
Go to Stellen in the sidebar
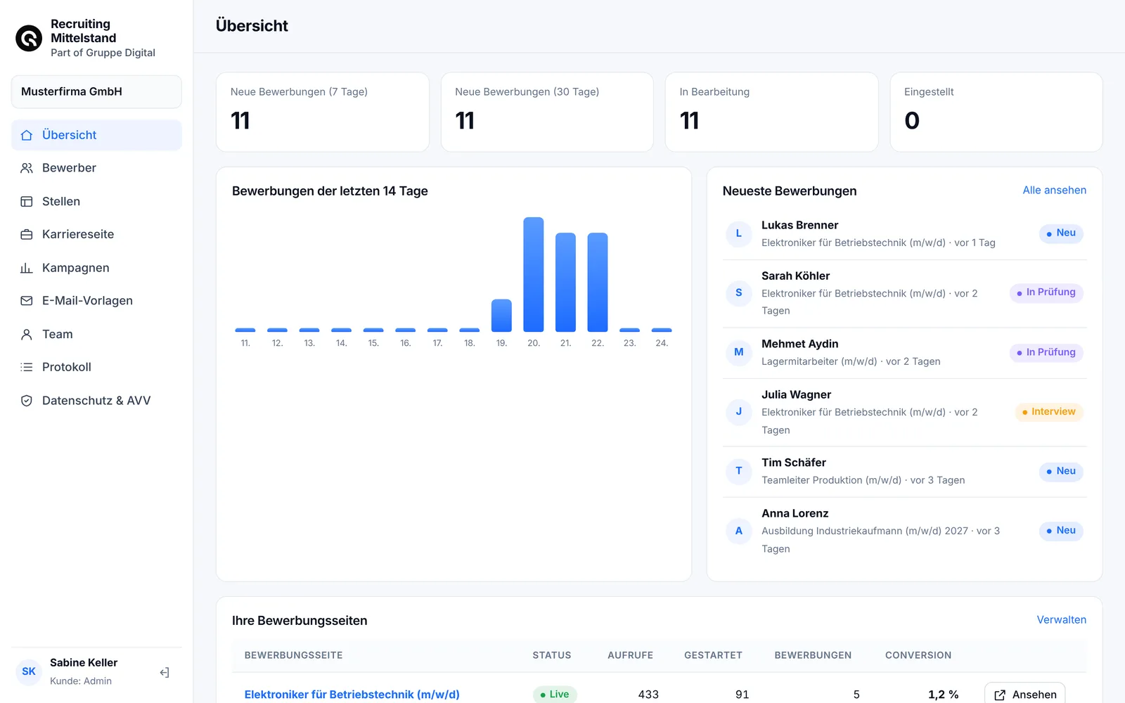(96, 202)
